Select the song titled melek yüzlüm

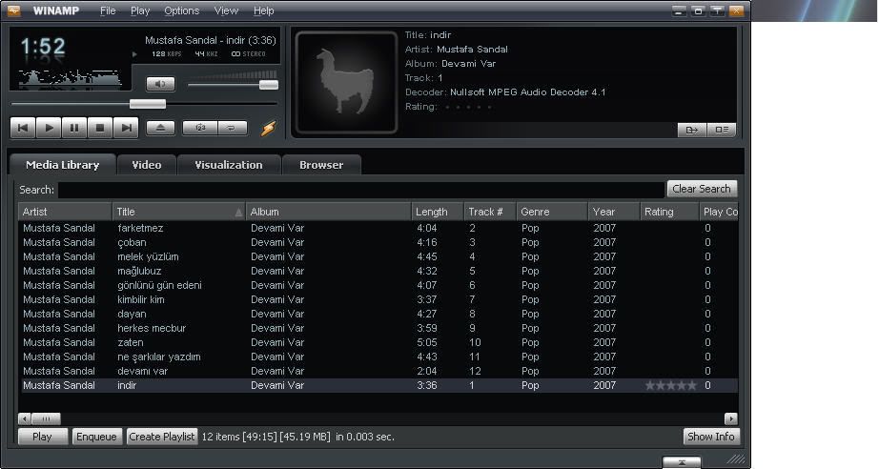point(378,256)
